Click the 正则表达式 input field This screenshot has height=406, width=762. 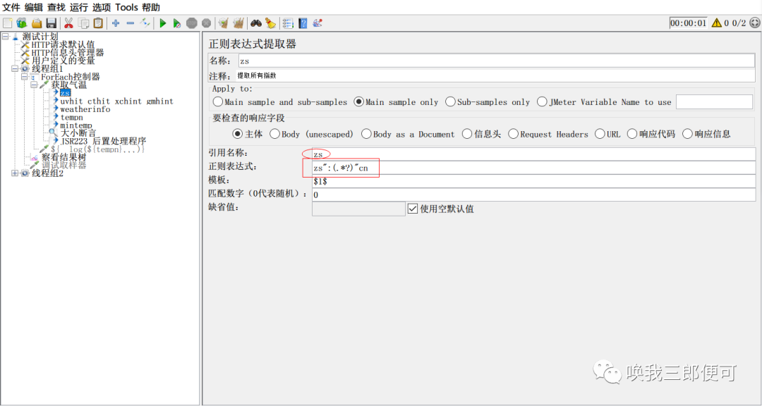click(x=533, y=168)
